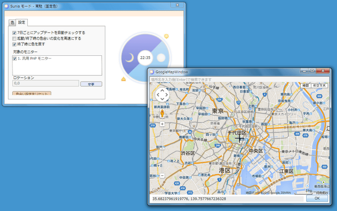337x211 pixels.
Task: Click the 千代田区 label on the map
Action: [x=237, y=133]
